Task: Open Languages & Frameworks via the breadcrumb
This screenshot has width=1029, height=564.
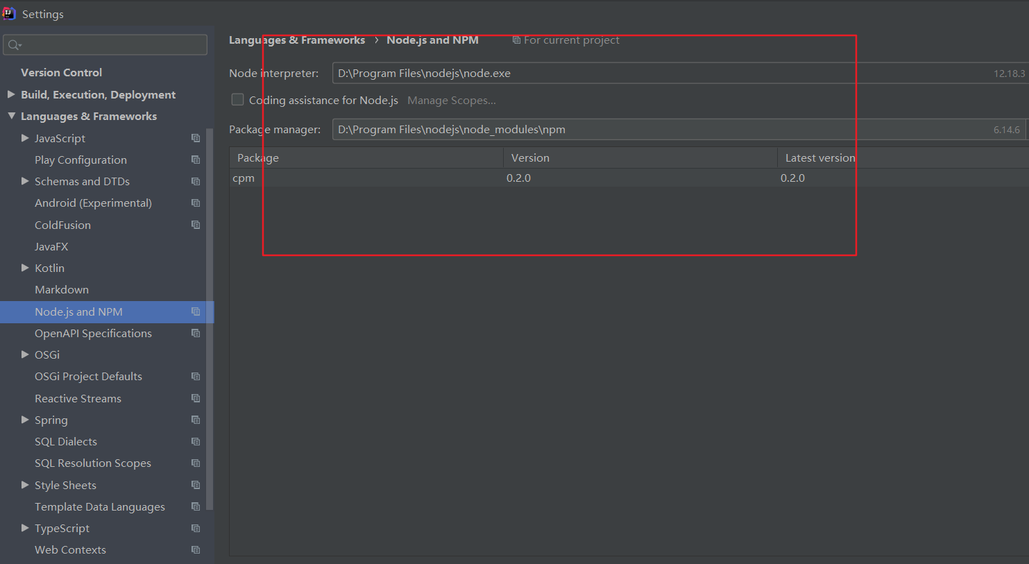Action: [297, 40]
